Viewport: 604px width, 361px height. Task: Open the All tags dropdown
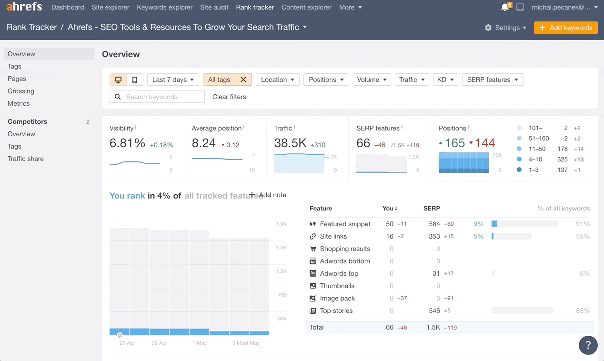pyautogui.click(x=219, y=80)
